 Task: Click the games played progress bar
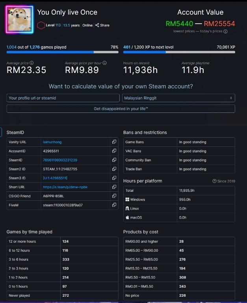tap(62, 52)
